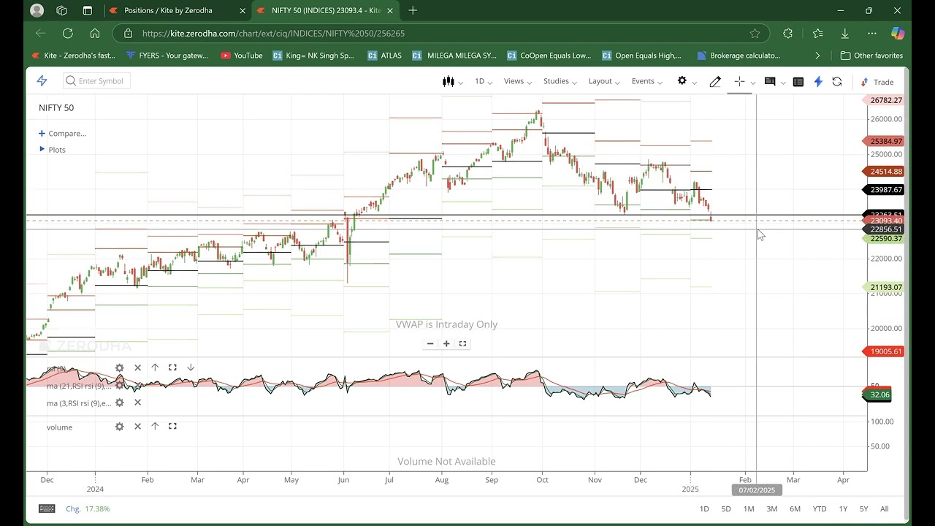Select the 6M range
This screenshot has width=935, height=526.
pos(795,508)
